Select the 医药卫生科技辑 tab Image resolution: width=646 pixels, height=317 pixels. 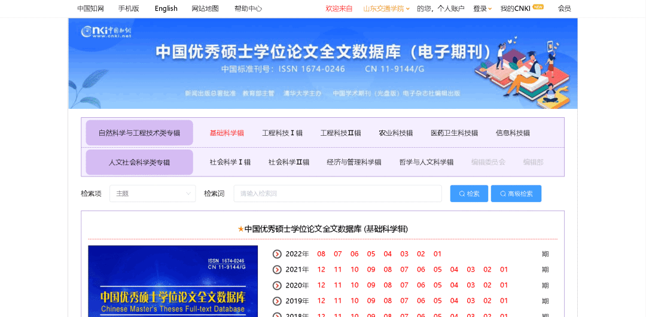[x=454, y=133]
